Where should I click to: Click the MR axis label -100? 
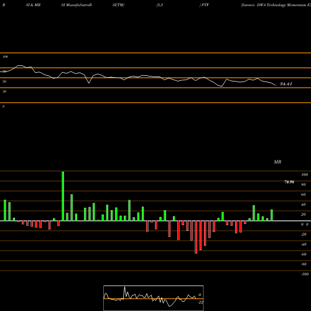coord(305,274)
